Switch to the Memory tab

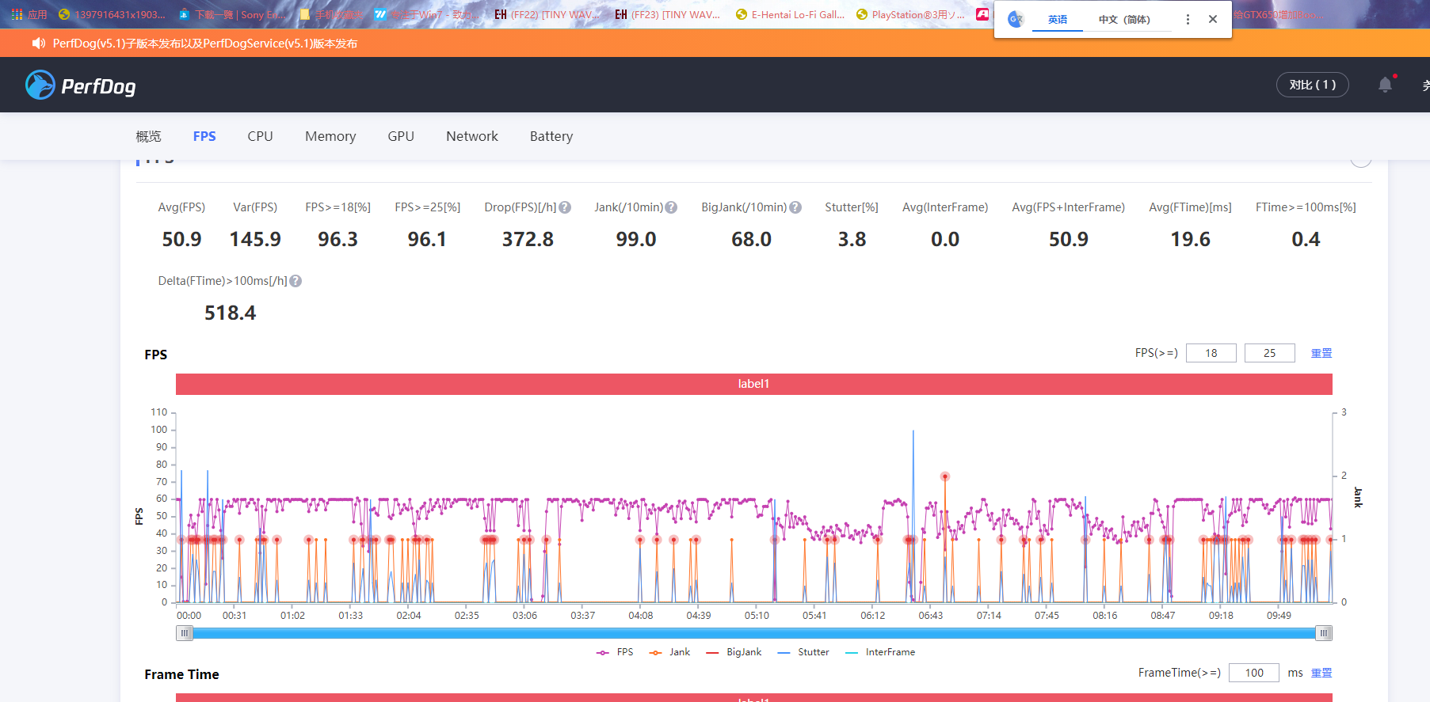coord(330,136)
